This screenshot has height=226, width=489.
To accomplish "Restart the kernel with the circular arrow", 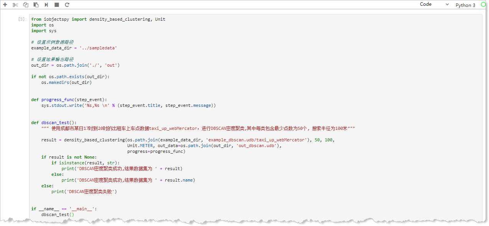I will point(67,5).
